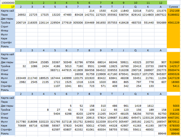Screen dimensions: 181x137
Task: Click cell value 8 in Тройка row
Action: (x=44, y=110)
